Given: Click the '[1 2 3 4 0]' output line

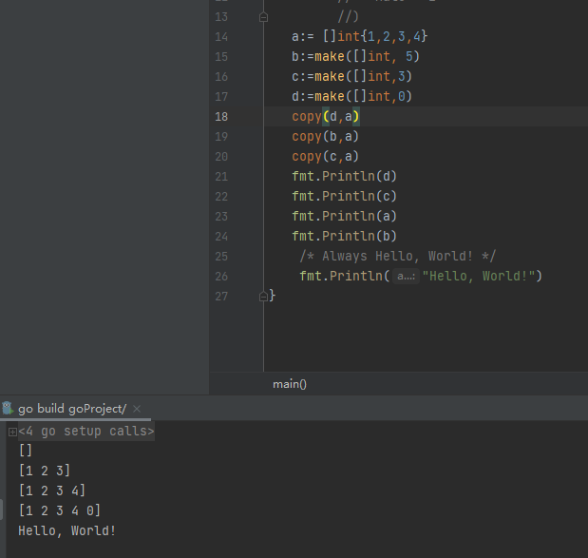Looking at the screenshot, I should click(x=60, y=510).
